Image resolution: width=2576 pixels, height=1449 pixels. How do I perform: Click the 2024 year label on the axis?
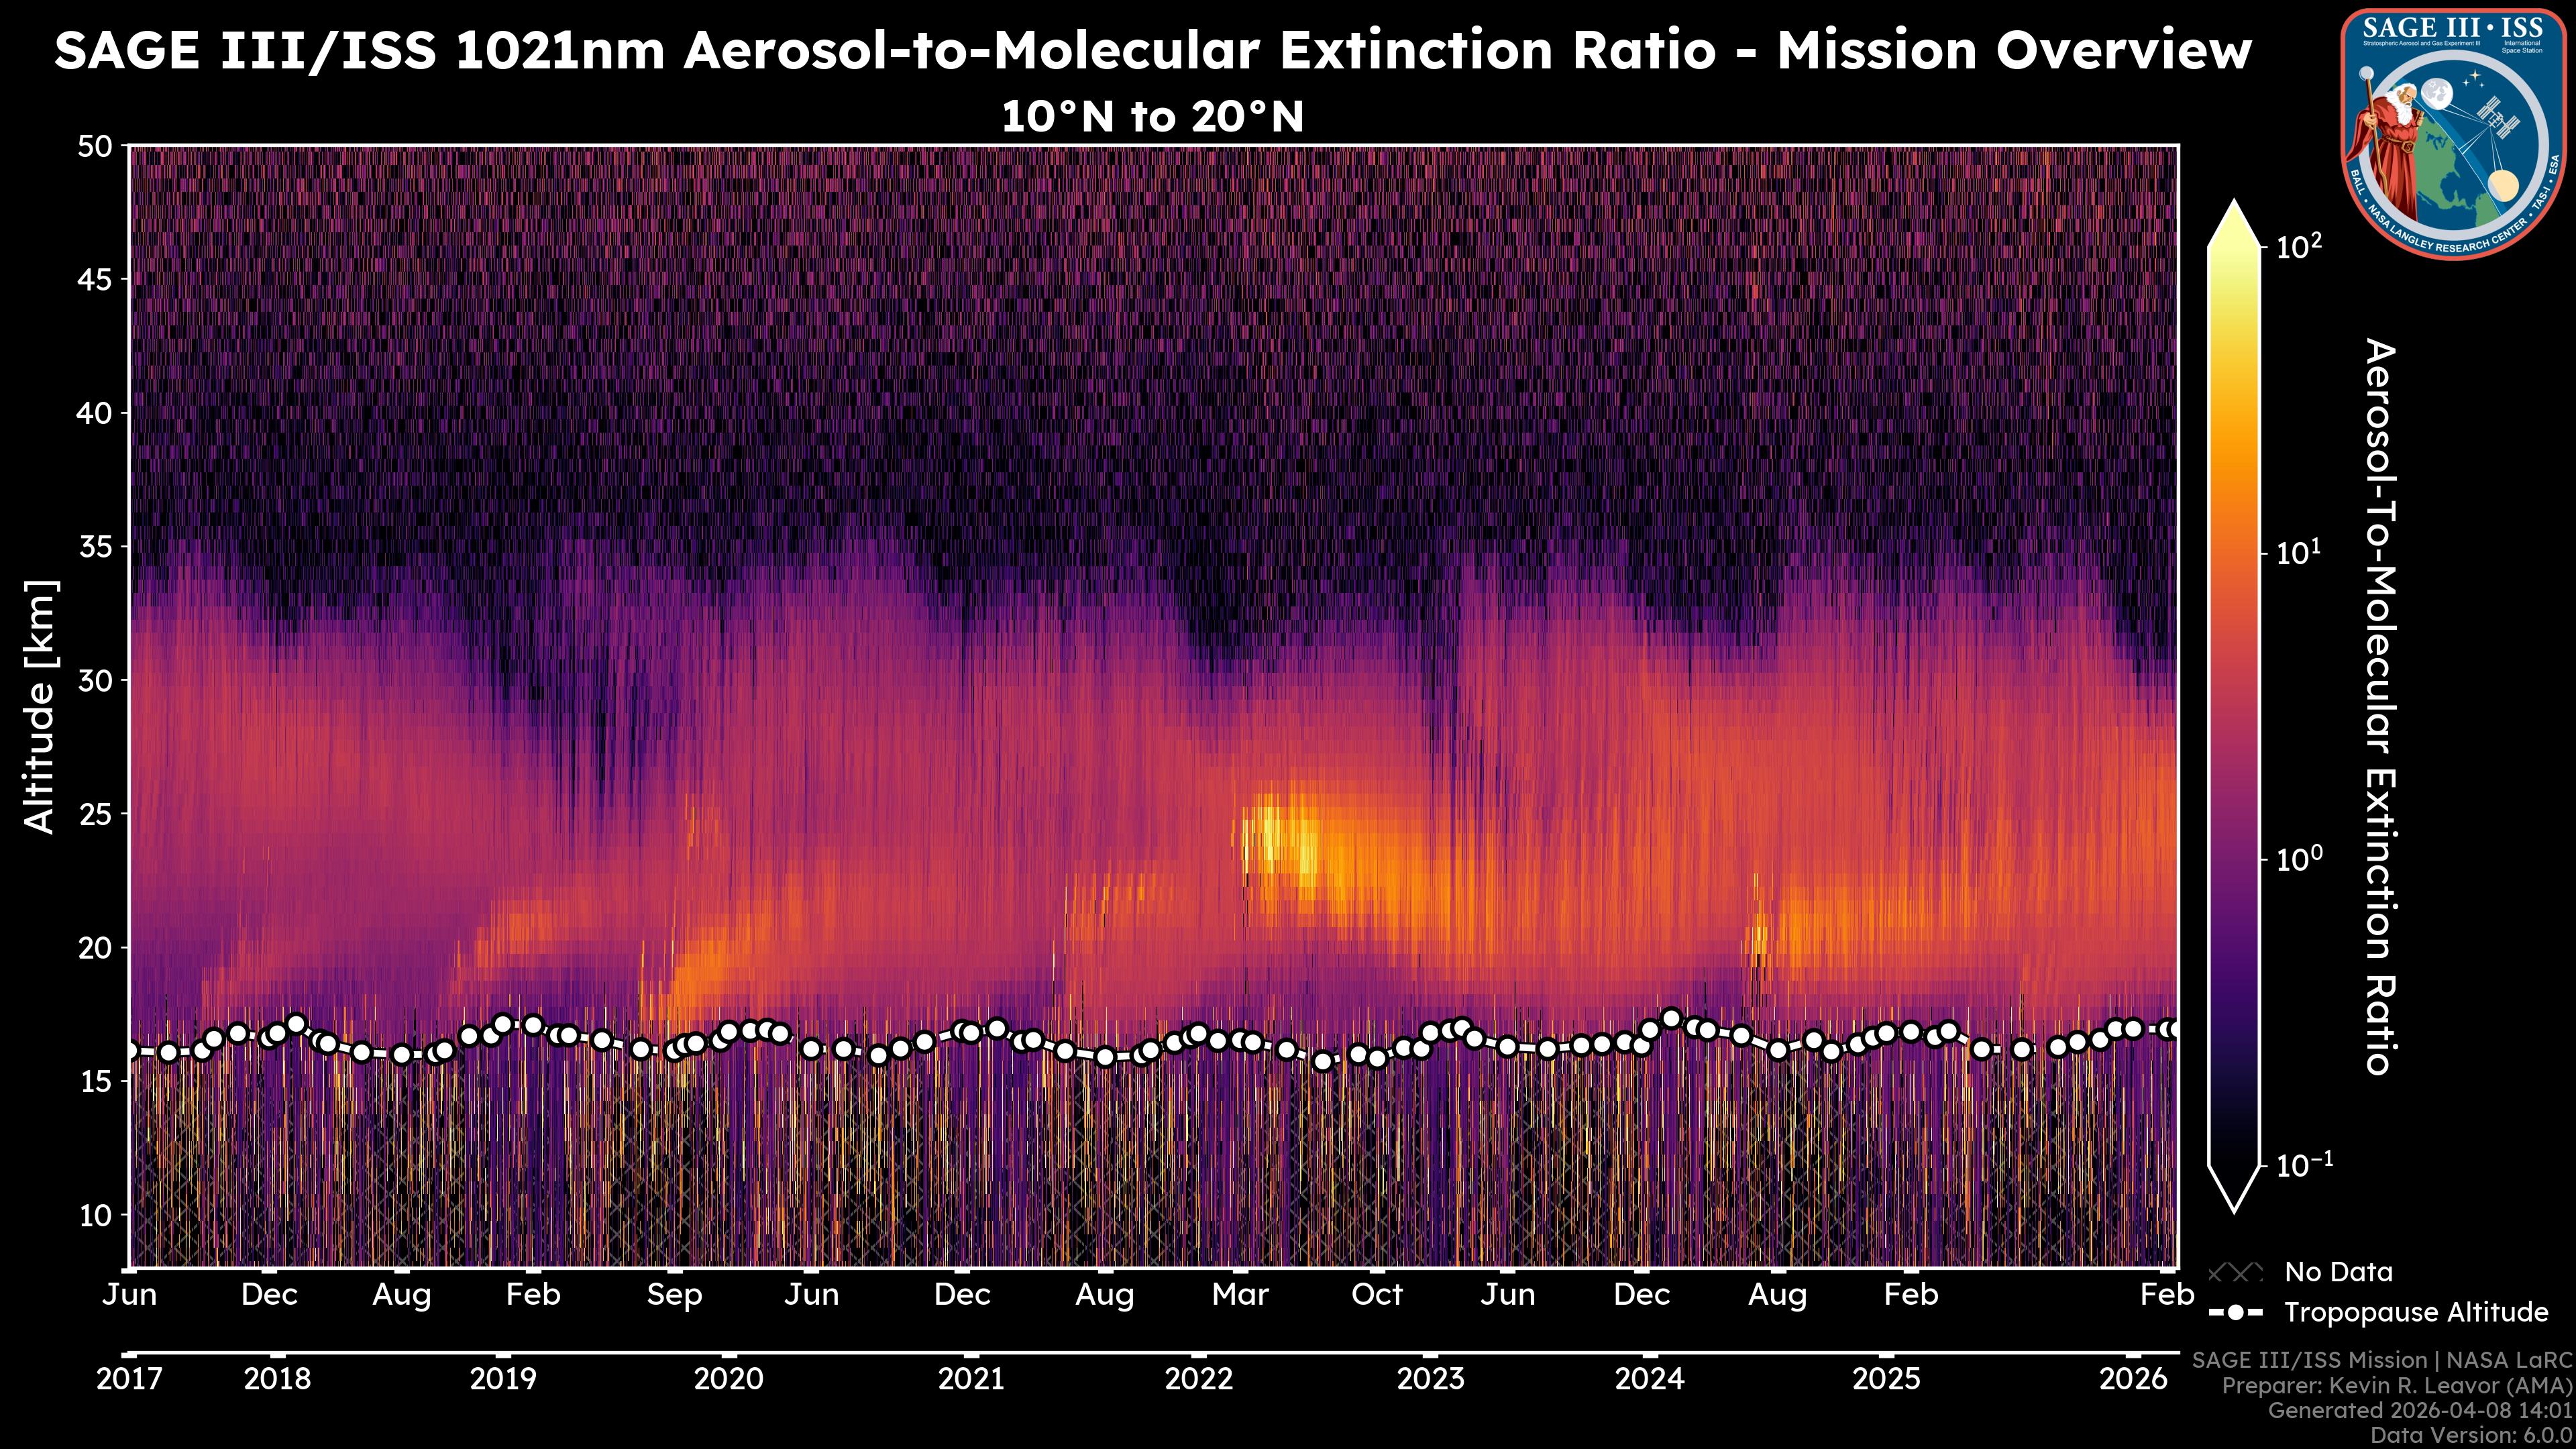(1650, 1379)
